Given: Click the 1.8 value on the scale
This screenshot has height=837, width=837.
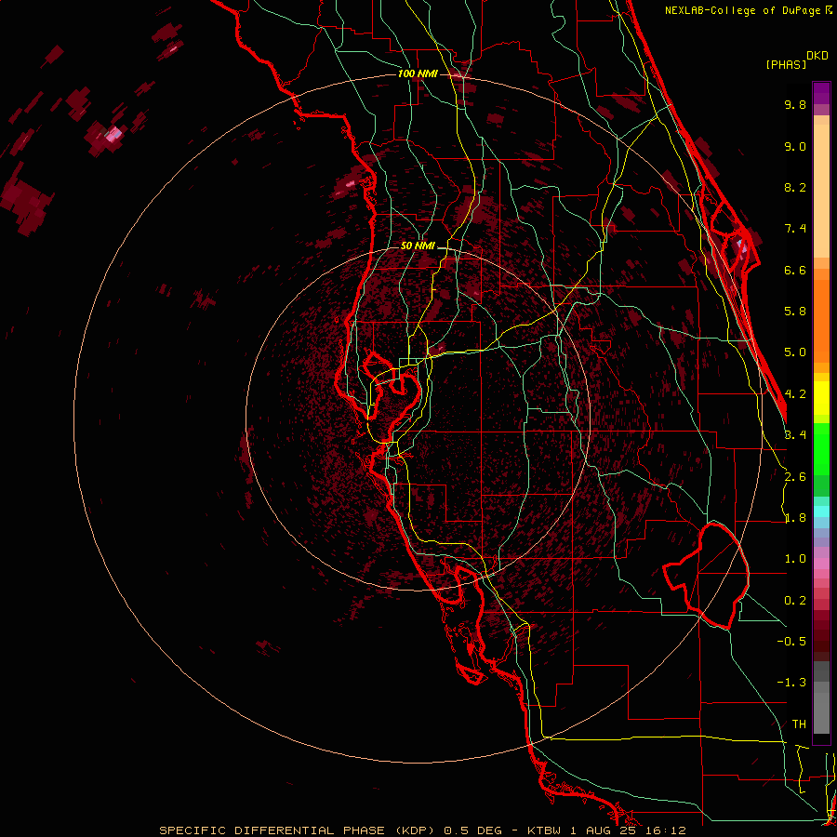Looking at the screenshot, I should [x=795, y=518].
